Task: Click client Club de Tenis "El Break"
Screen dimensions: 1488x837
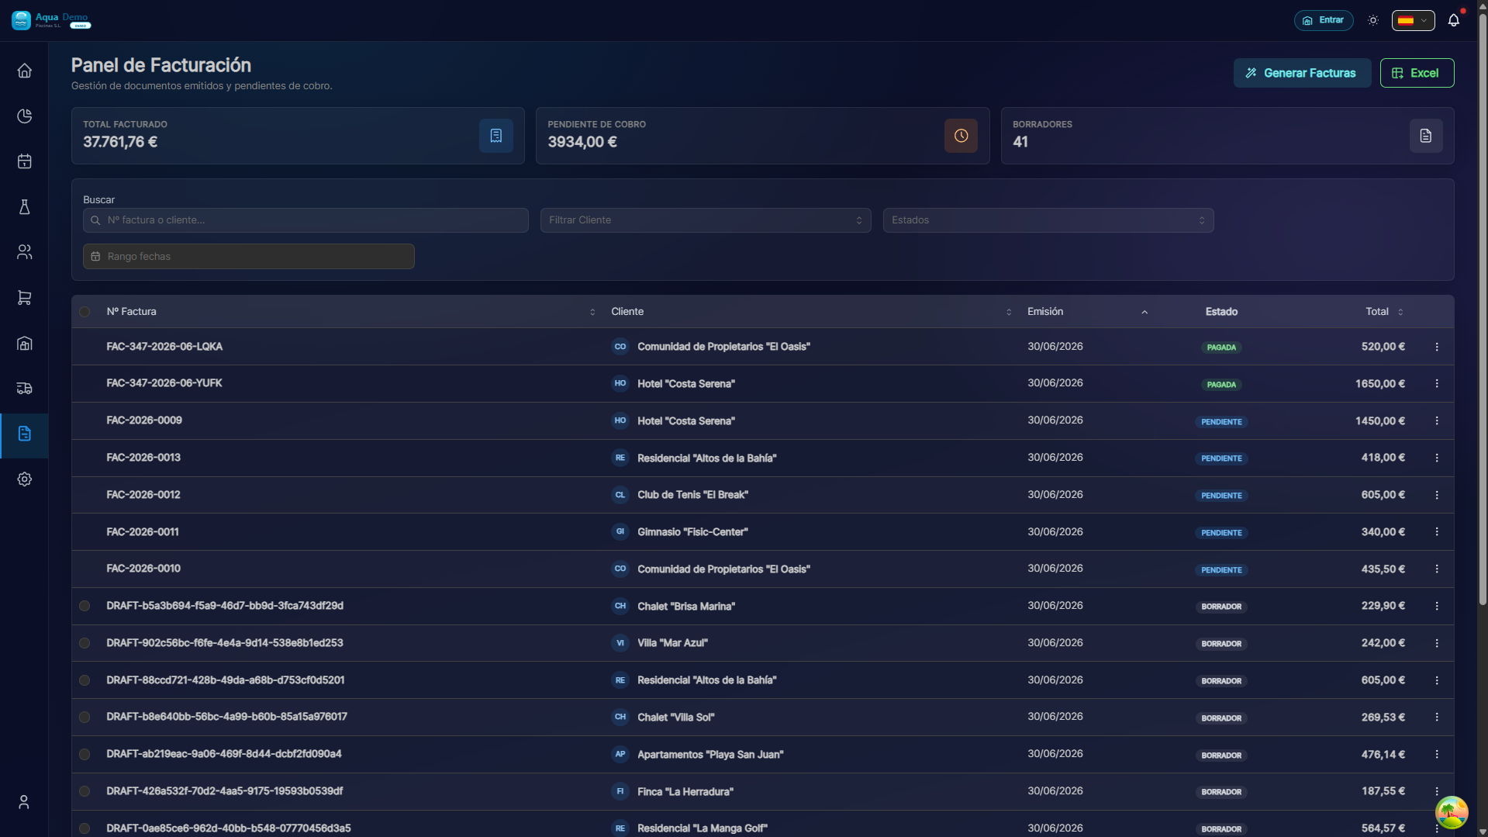Action: [692, 495]
